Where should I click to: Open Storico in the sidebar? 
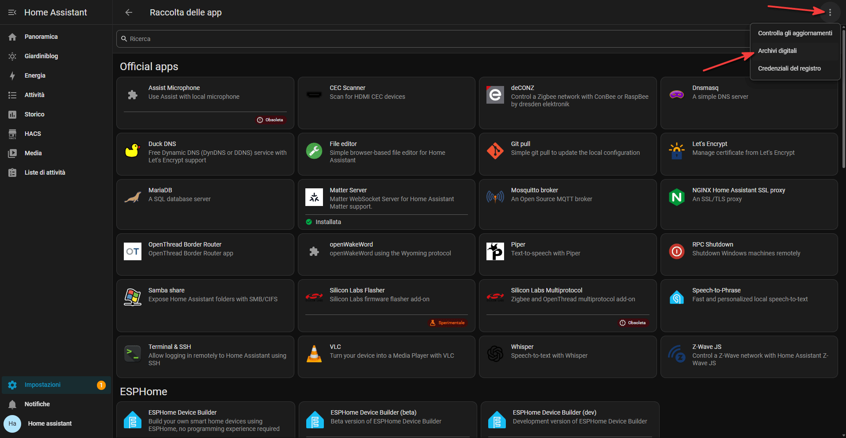click(56, 114)
